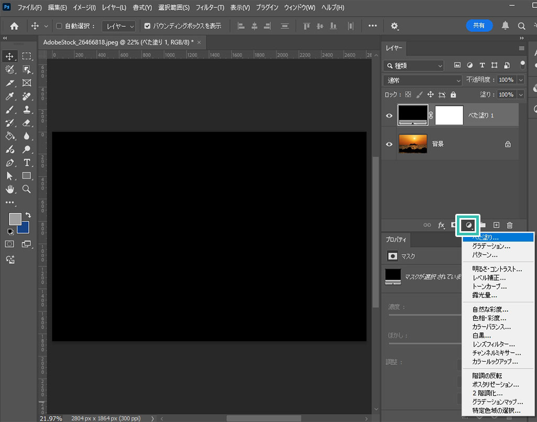Open the settings gear in options bar
Image resolution: width=537 pixels, height=422 pixels.
tap(394, 26)
